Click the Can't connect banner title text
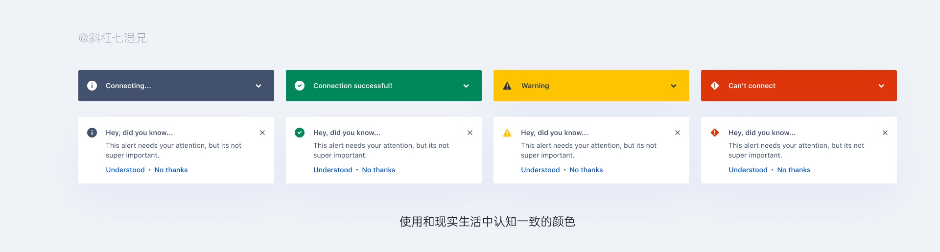940x252 pixels. coord(752,86)
